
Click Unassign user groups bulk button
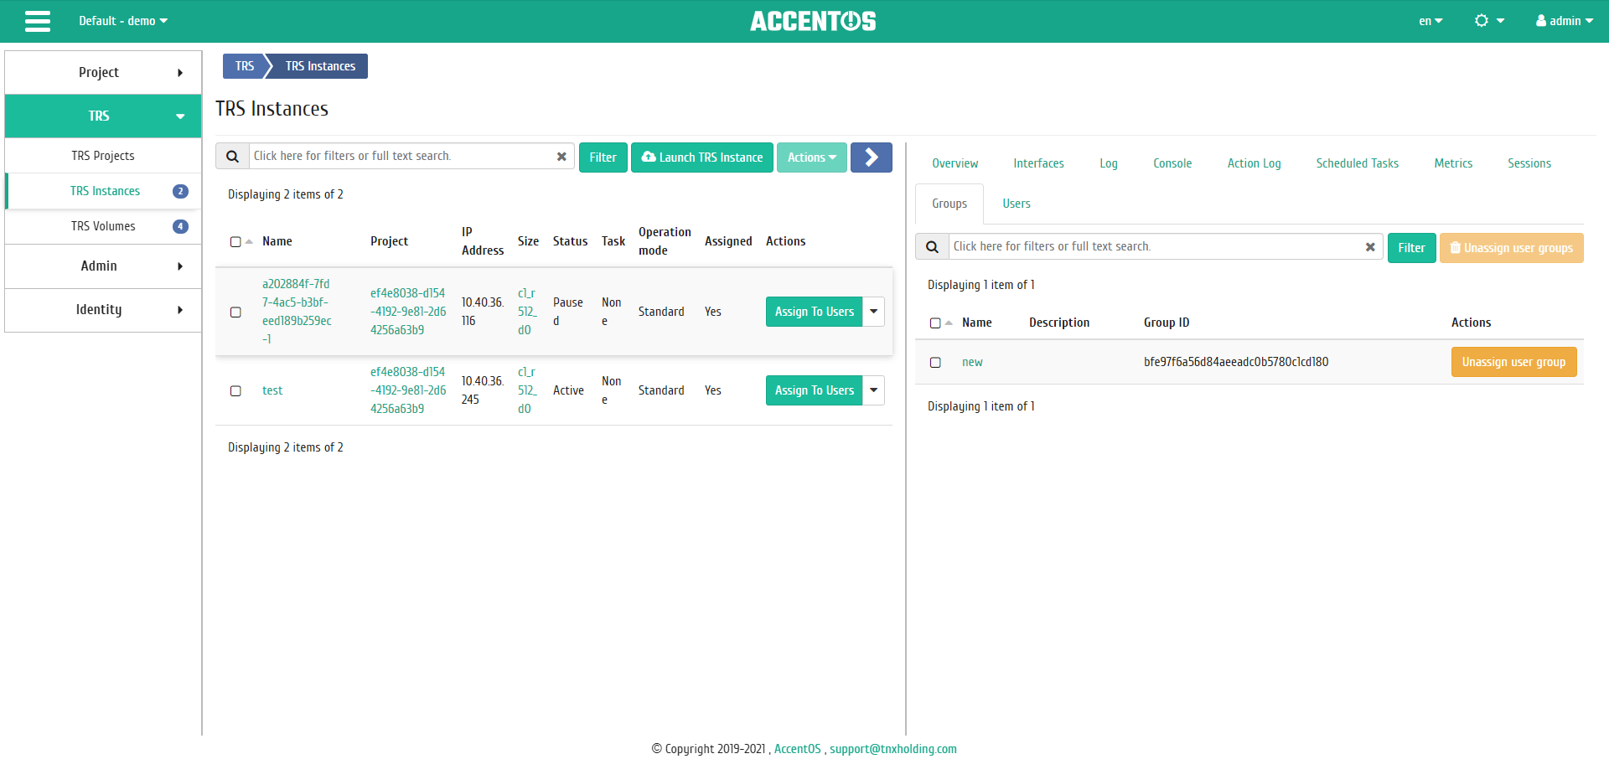[1511, 248]
